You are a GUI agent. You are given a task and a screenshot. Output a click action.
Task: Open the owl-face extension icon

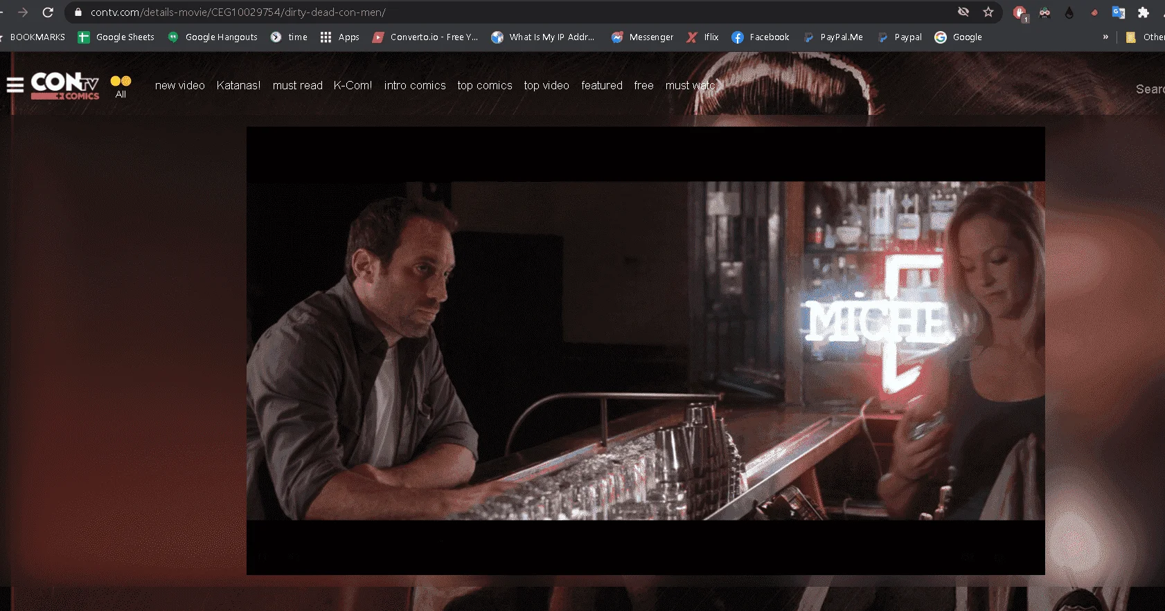tap(1044, 12)
